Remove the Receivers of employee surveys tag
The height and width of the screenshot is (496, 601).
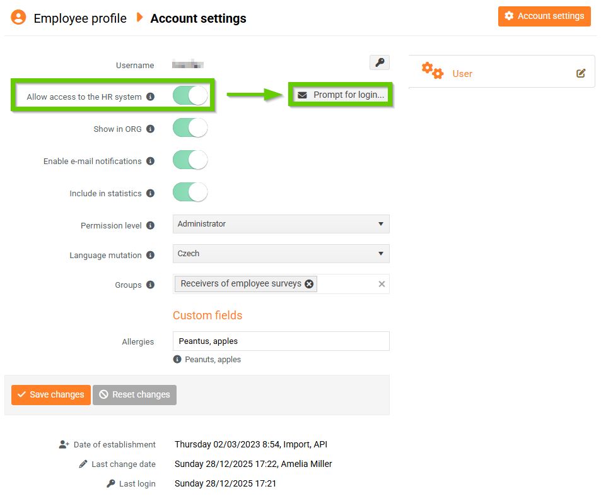[x=309, y=284]
